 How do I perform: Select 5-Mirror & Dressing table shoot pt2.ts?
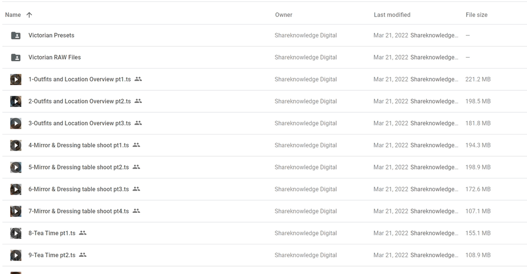[79, 167]
